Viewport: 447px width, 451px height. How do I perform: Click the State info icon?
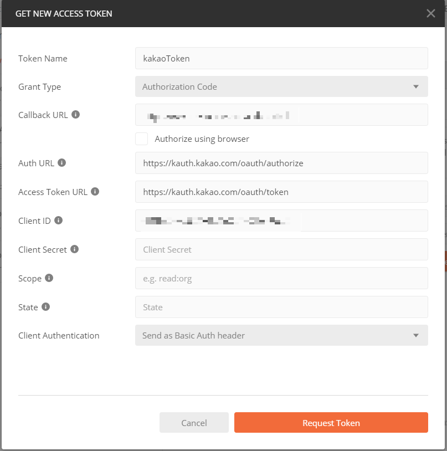[46, 306]
